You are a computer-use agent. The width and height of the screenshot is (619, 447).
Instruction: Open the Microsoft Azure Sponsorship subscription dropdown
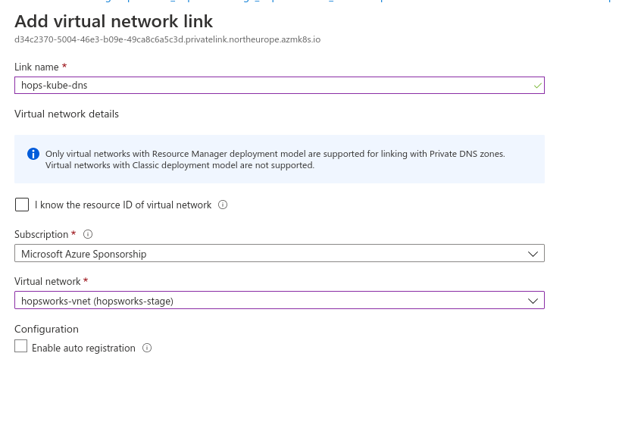pyautogui.click(x=280, y=253)
